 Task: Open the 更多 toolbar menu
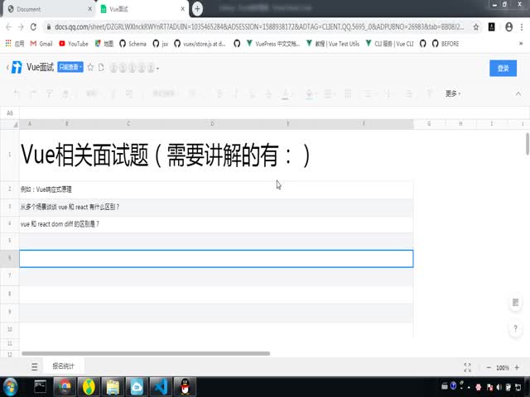(453, 93)
